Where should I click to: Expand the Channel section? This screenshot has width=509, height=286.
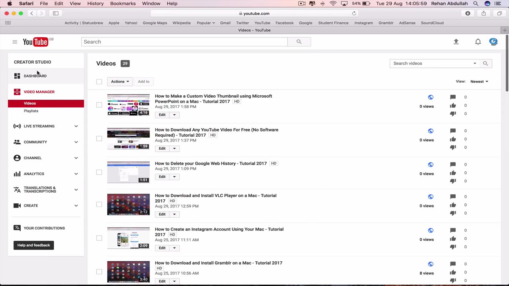76,158
